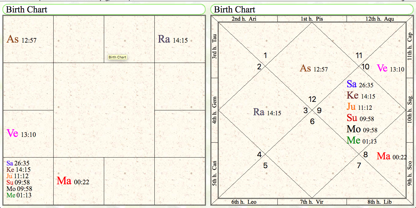Image resolution: width=416 pixels, height=208 pixels.
Task: Select Jupiter (Ju 11:12) in the diamond chart
Action: [359, 107]
